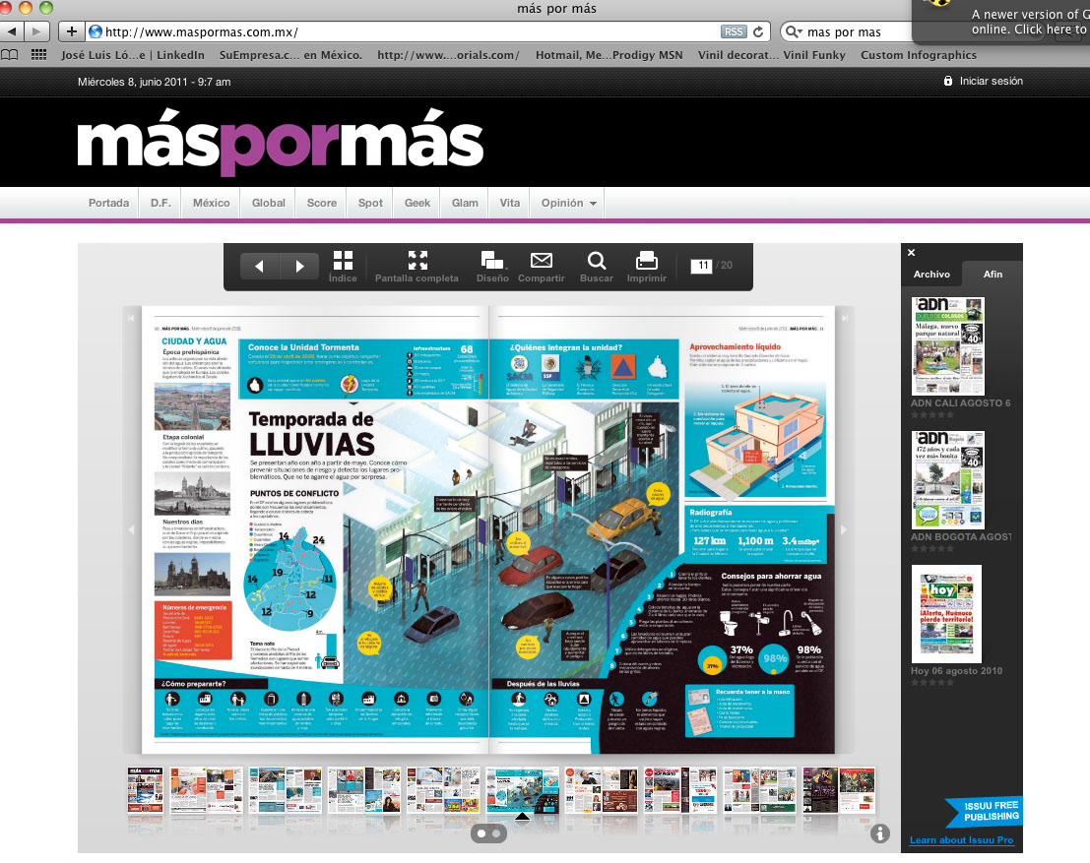
Task: Open SuEmpresa.c... en México bookmark
Action: [x=290, y=55]
